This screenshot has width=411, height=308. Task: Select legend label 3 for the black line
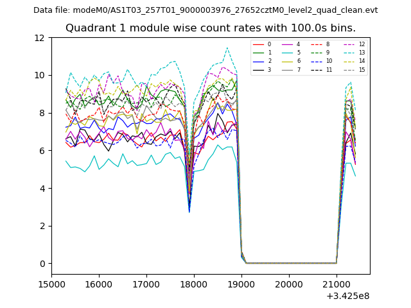tap(268, 69)
